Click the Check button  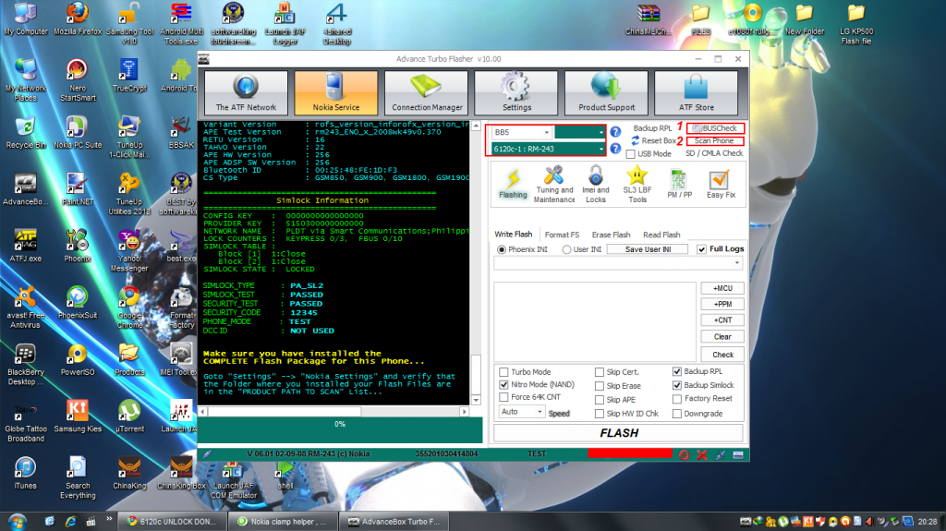[722, 355]
